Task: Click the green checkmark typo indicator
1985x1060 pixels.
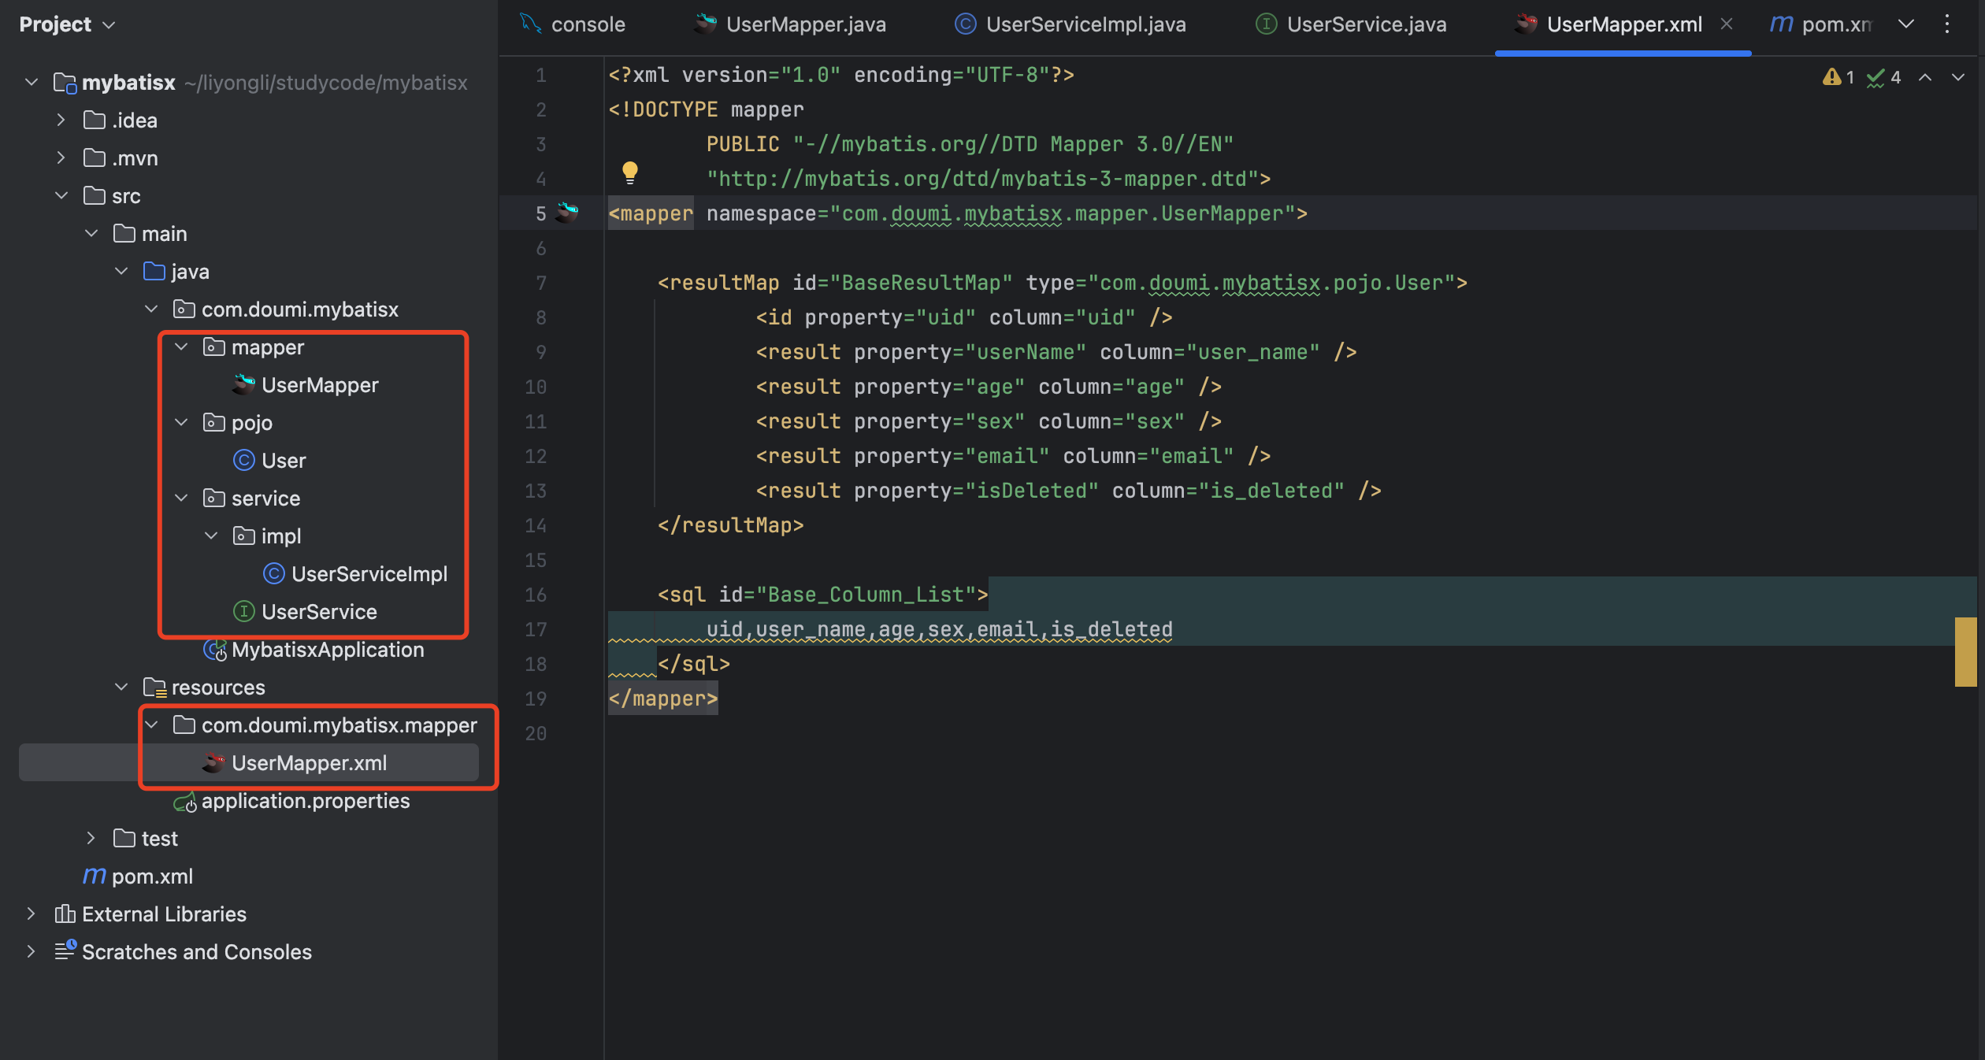Action: coord(1876,77)
